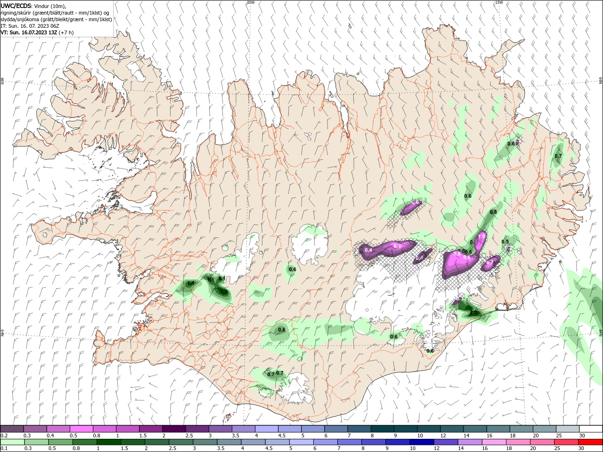
Task: Click the '1.0' value on pink snow area
Action: (x=482, y=236)
